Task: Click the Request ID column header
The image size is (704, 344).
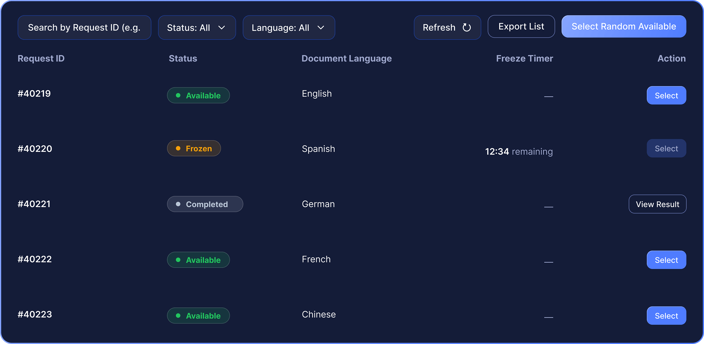Action: pyautogui.click(x=41, y=58)
